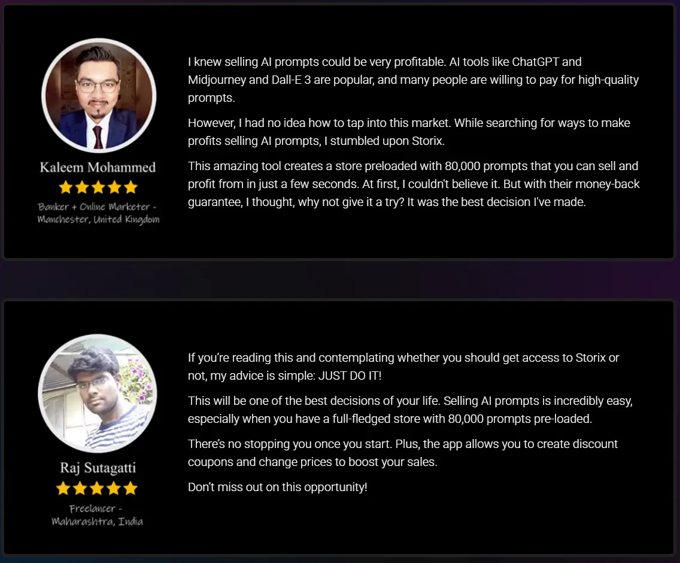Click paragraph starting 'There's no stopping you'

point(403,453)
